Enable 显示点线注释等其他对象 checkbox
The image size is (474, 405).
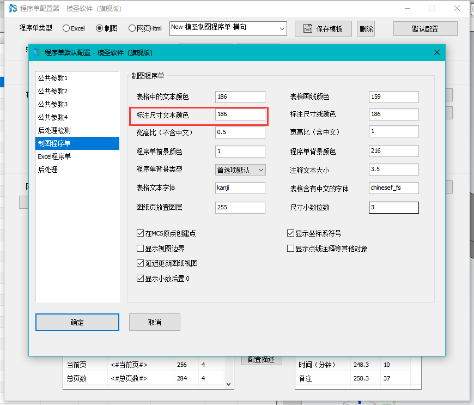tap(290, 249)
